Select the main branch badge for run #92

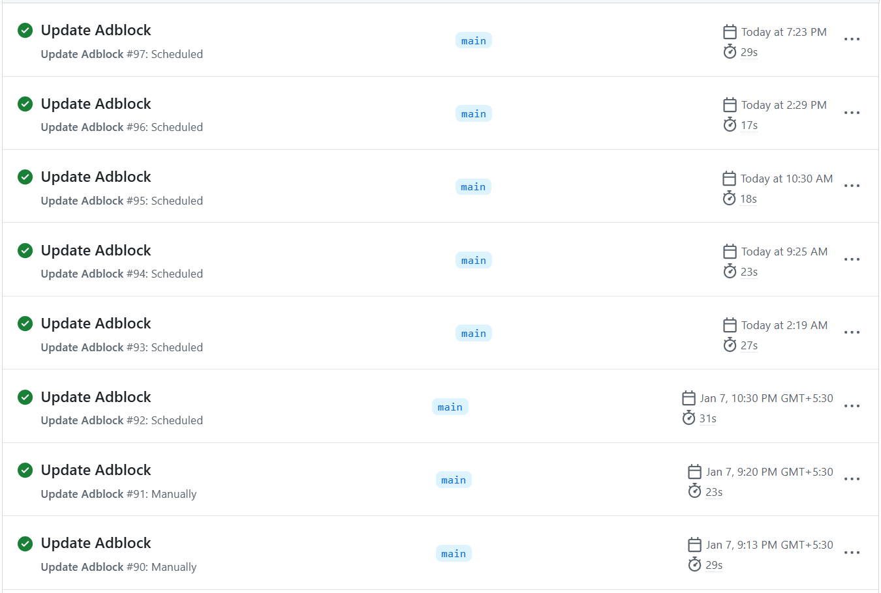450,407
